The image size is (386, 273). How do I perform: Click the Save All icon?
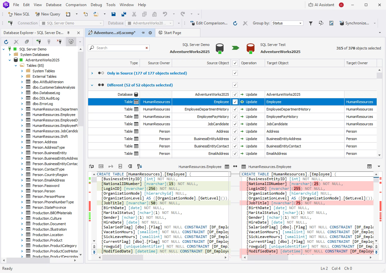[124, 14]
